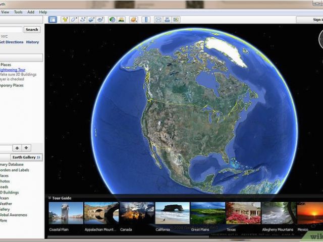Click the Search button
The height and width of the screenshot is (242, 323).
point(32,30)
